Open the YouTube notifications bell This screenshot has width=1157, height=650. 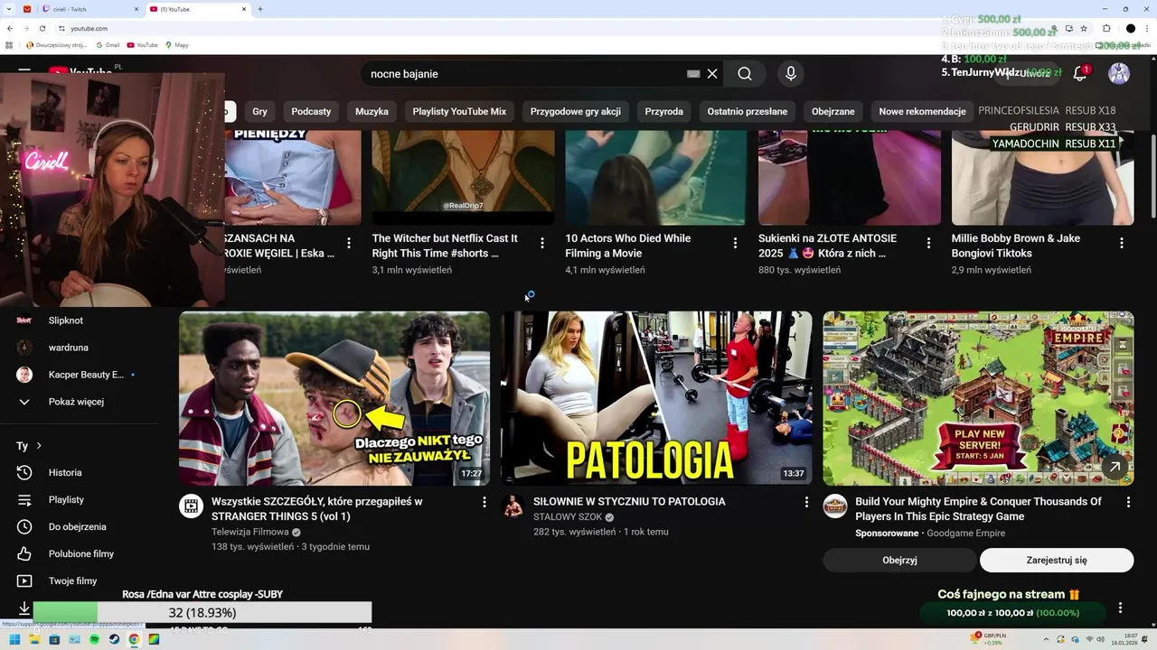click(1080, 74)
